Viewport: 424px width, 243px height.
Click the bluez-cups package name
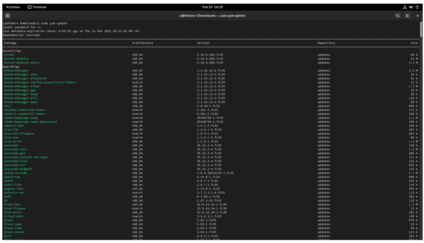click(13, 224)
